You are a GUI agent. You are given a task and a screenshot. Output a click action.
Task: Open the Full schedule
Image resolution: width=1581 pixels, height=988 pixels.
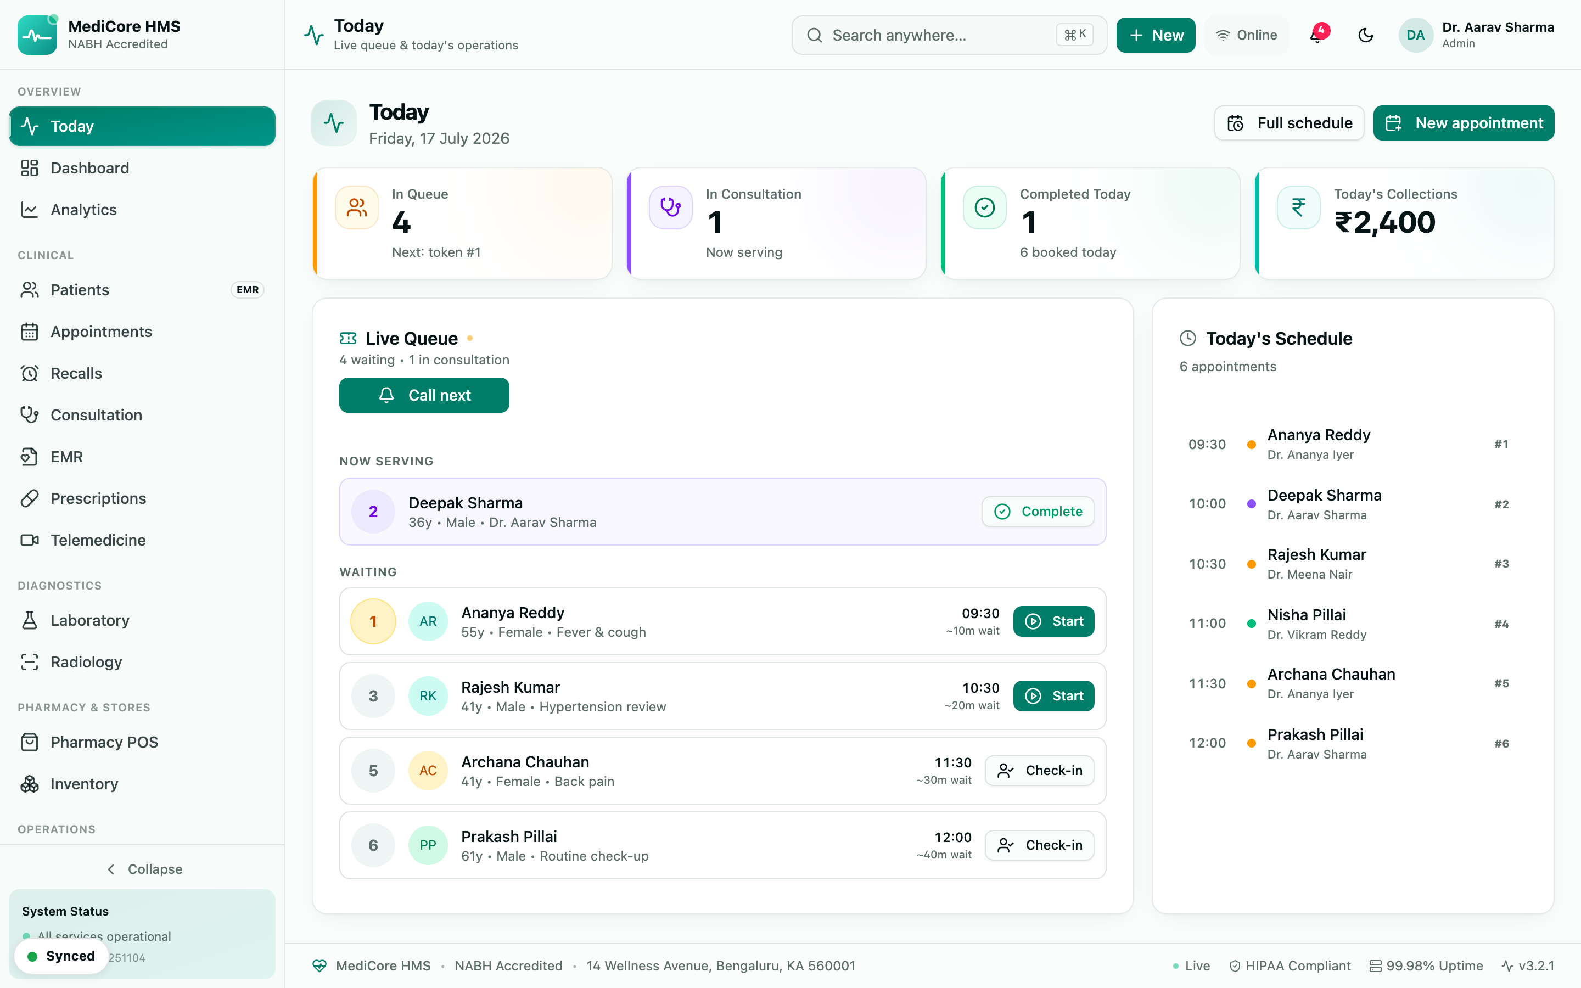(1289, 123)
